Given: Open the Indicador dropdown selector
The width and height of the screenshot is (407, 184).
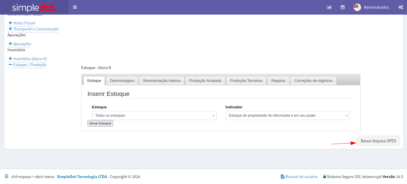Looking at the screenshot, I should tap(287, 116).
